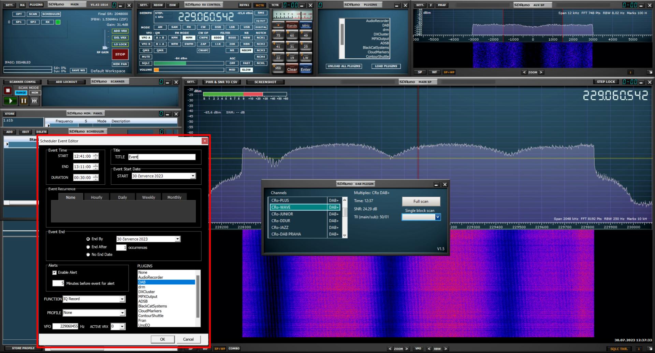
Task: Select the End After radio button
Action: (x=88, y=247)
